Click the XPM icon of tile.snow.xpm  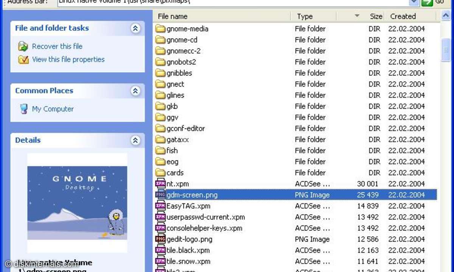pyautogui.click(x=160, y=261)
